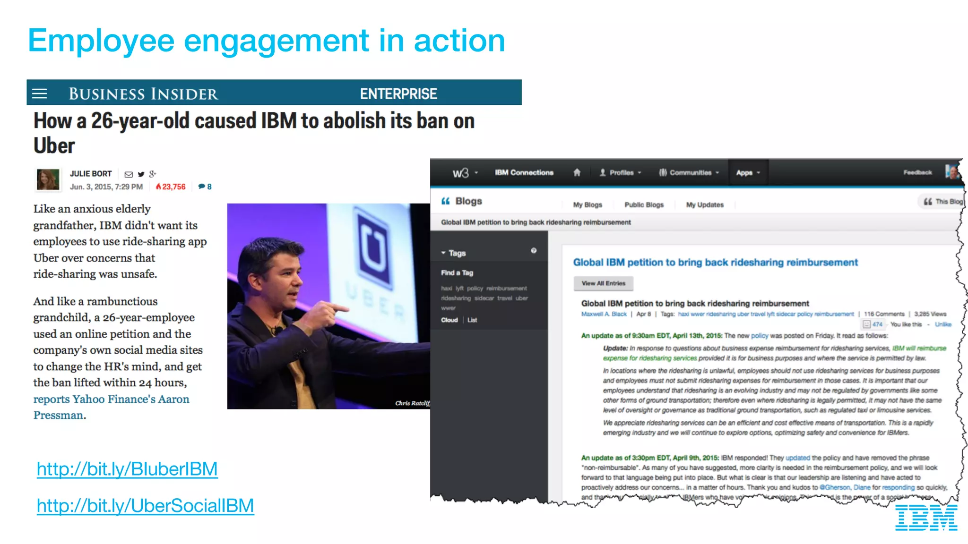
Task: Click the @Gherson, Diane mention link
Action: click(845, 487)
